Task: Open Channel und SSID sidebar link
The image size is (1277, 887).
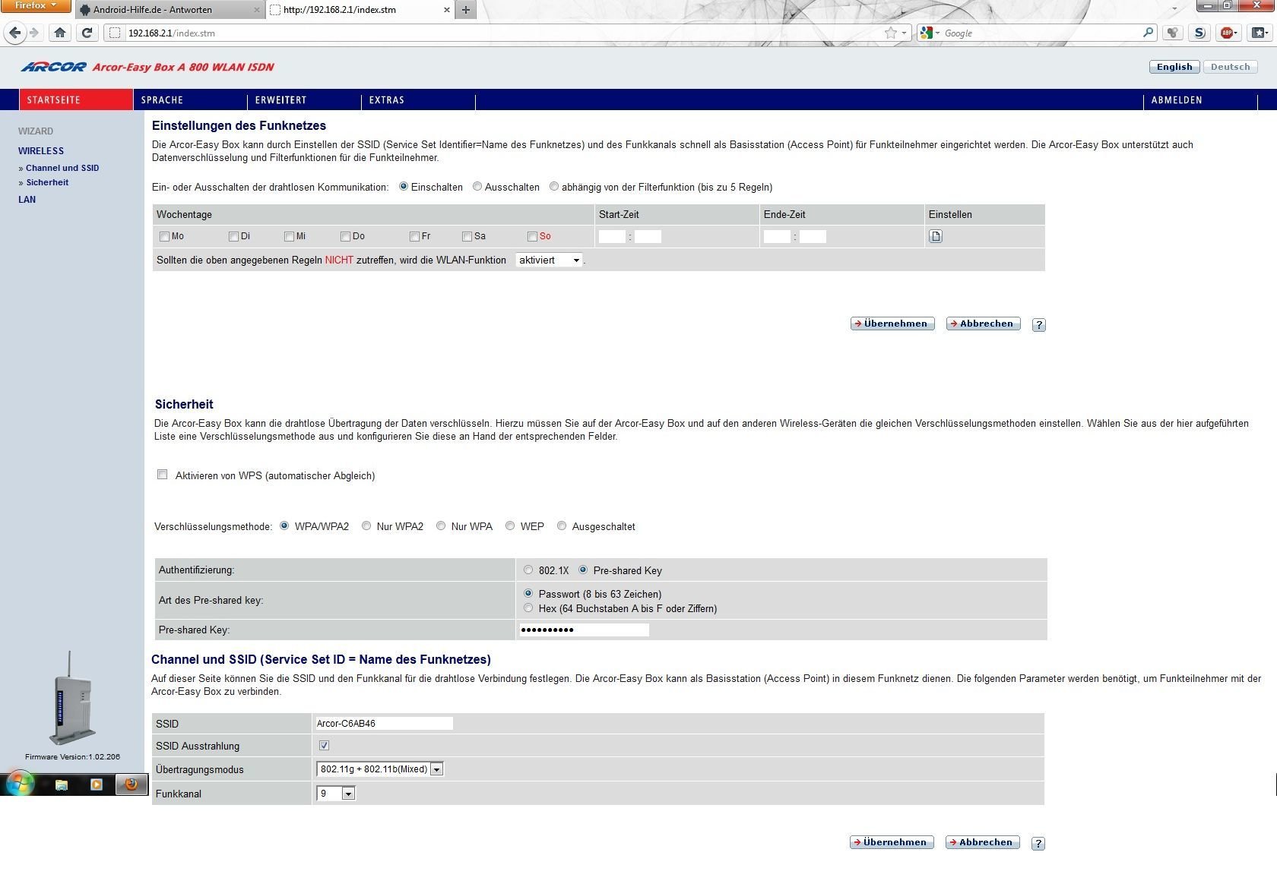Action: pyautogui.click(x=62, y=168)
